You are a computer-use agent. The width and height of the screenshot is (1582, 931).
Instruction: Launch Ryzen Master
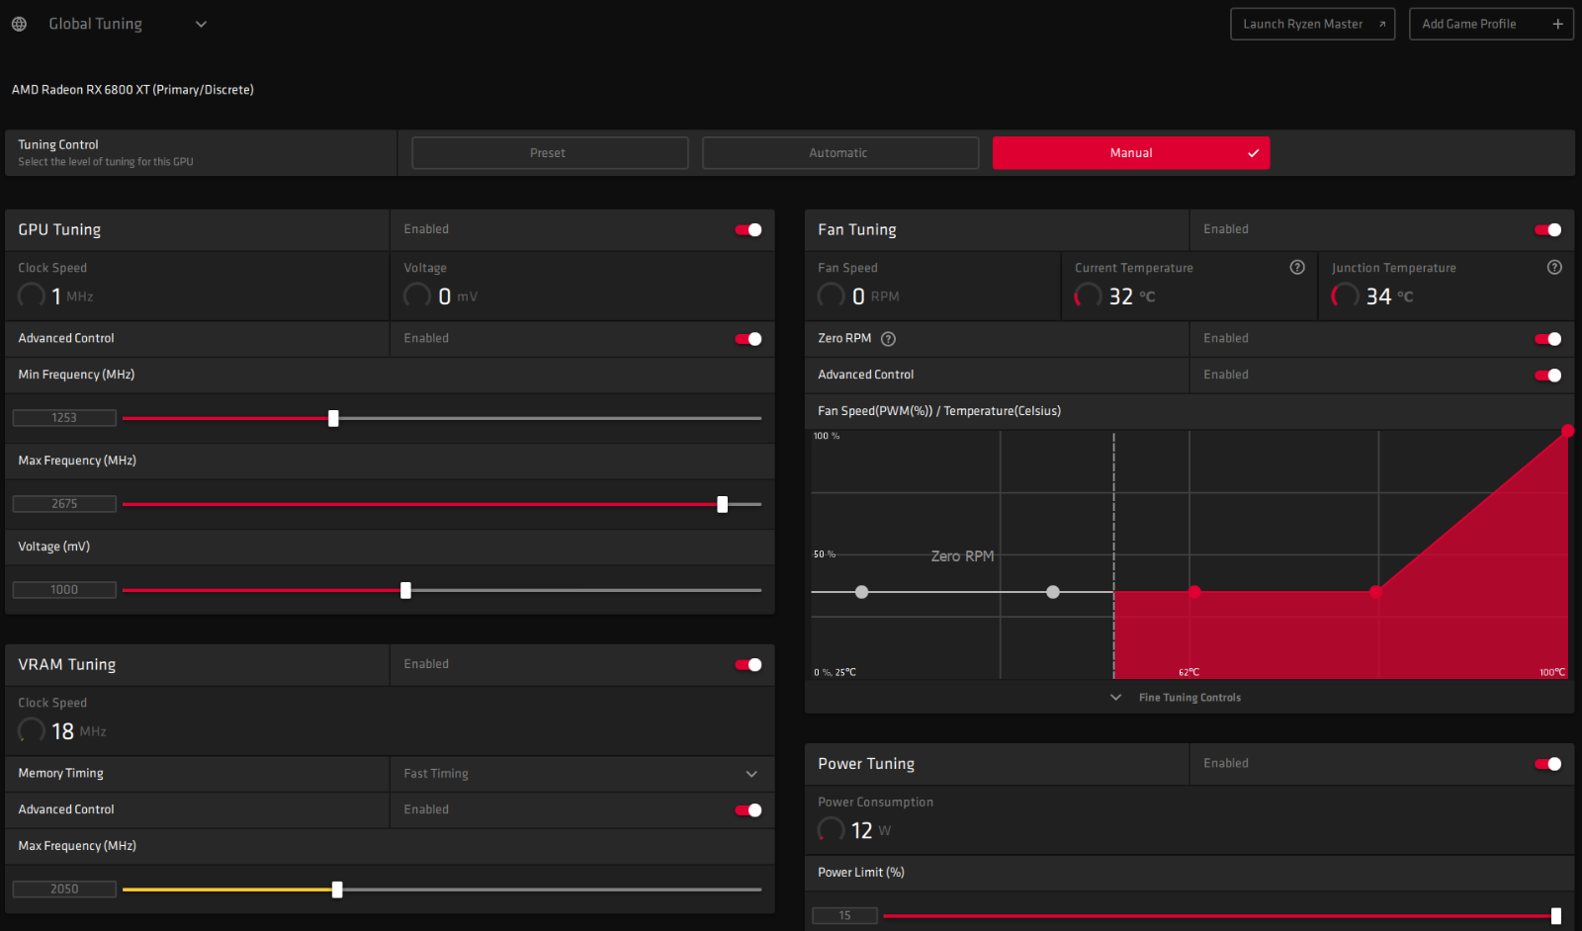tap(1312, 24)
